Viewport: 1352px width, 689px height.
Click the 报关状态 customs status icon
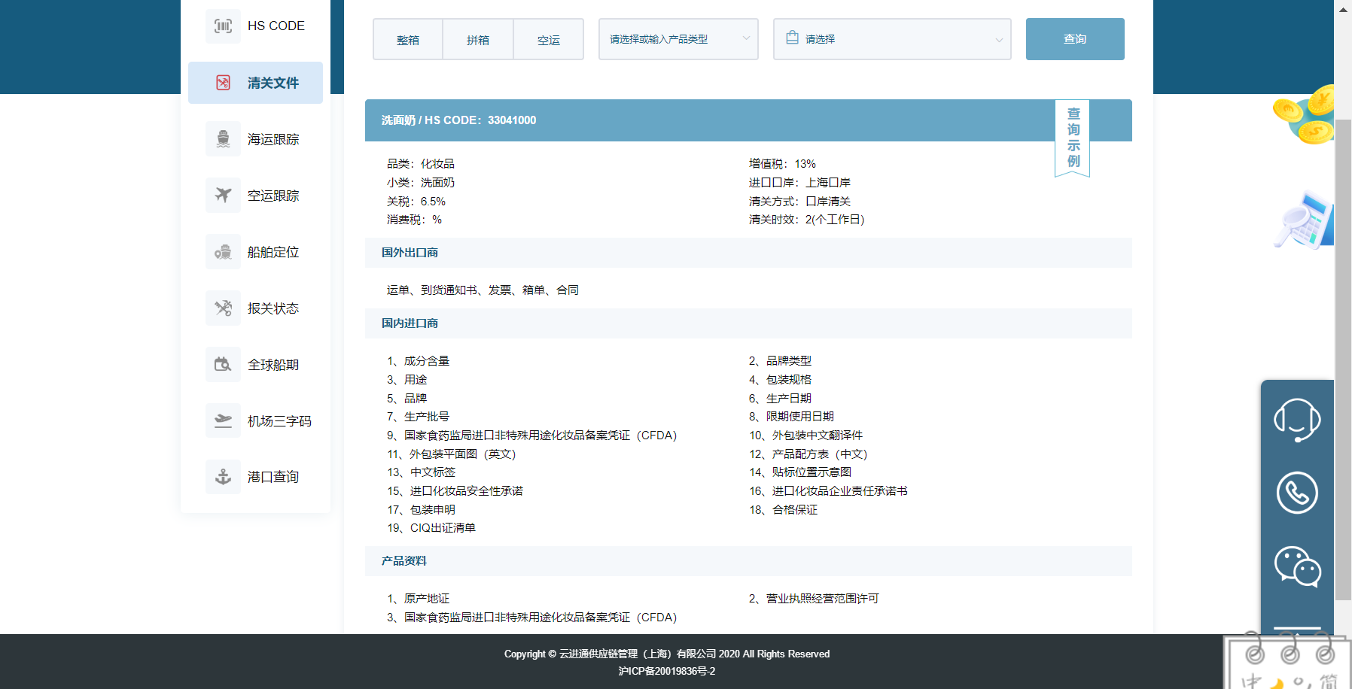(x=223, y=308)
